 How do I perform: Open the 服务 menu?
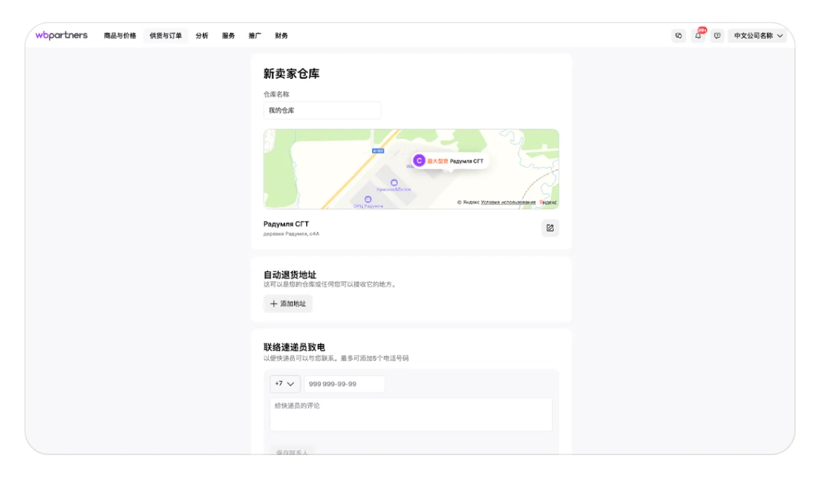pos(228,36)
